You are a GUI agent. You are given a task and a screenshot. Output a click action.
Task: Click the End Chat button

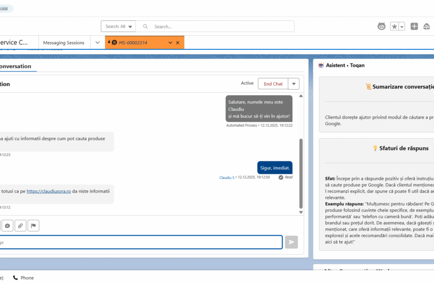(x=273, y=84)
